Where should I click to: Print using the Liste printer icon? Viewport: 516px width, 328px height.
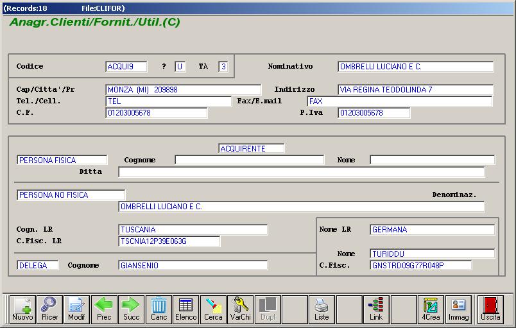[x=322, y=309]
